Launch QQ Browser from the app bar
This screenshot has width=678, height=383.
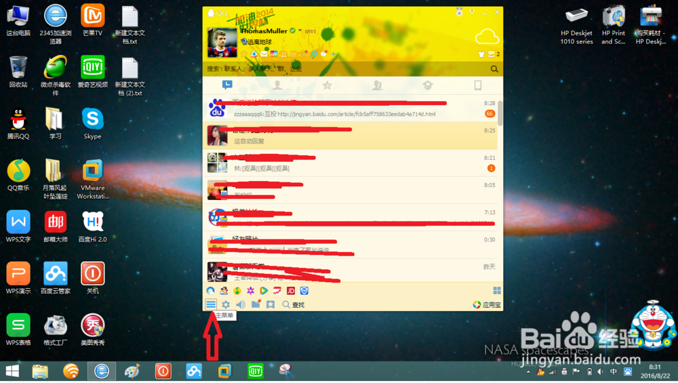click(x=211, y=291)
